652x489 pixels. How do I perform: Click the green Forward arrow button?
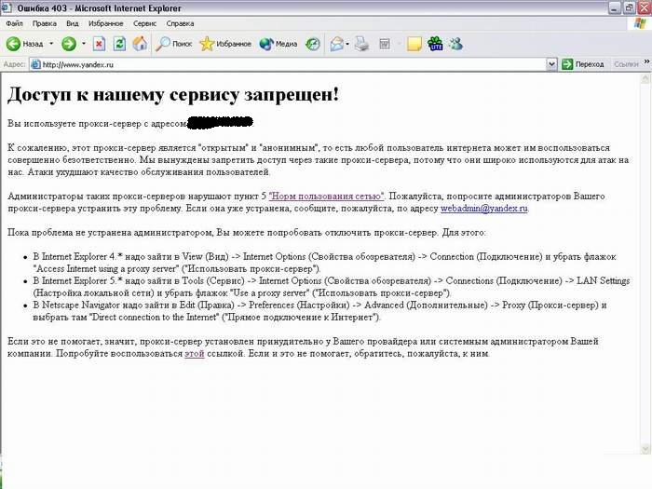coord(69,44)
